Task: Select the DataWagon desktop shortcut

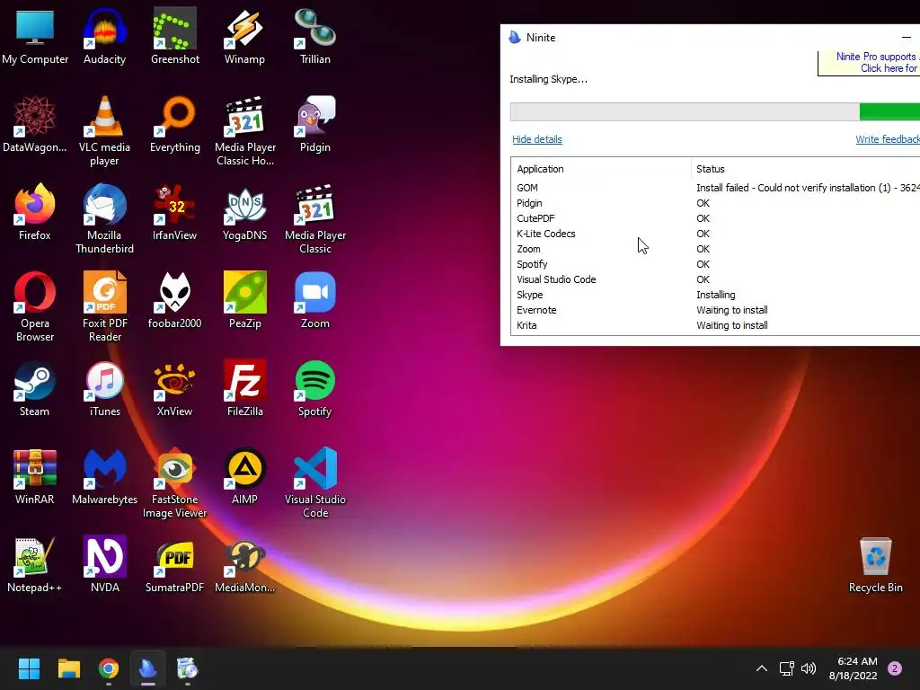Action: point(35,124)
